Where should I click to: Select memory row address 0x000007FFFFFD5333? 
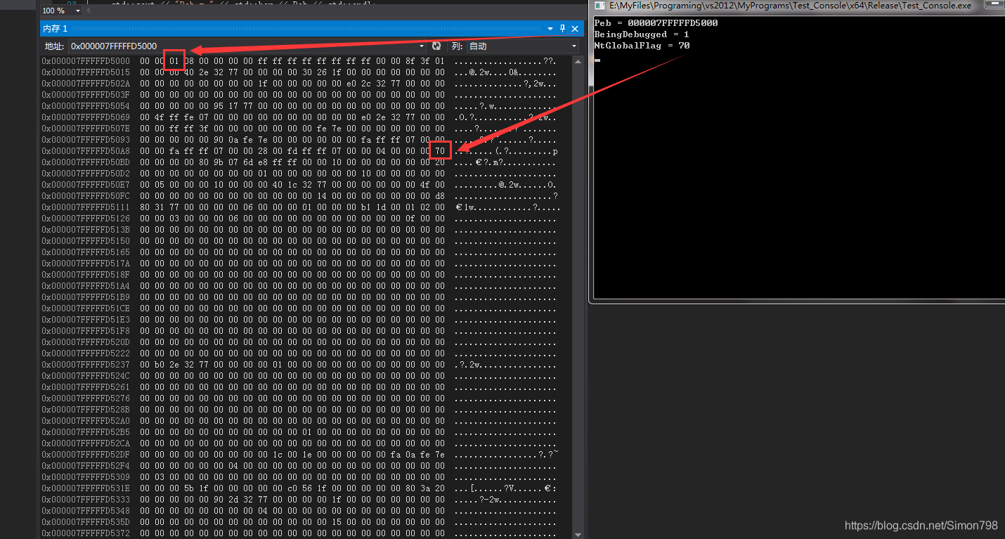[x=86, y=500]
